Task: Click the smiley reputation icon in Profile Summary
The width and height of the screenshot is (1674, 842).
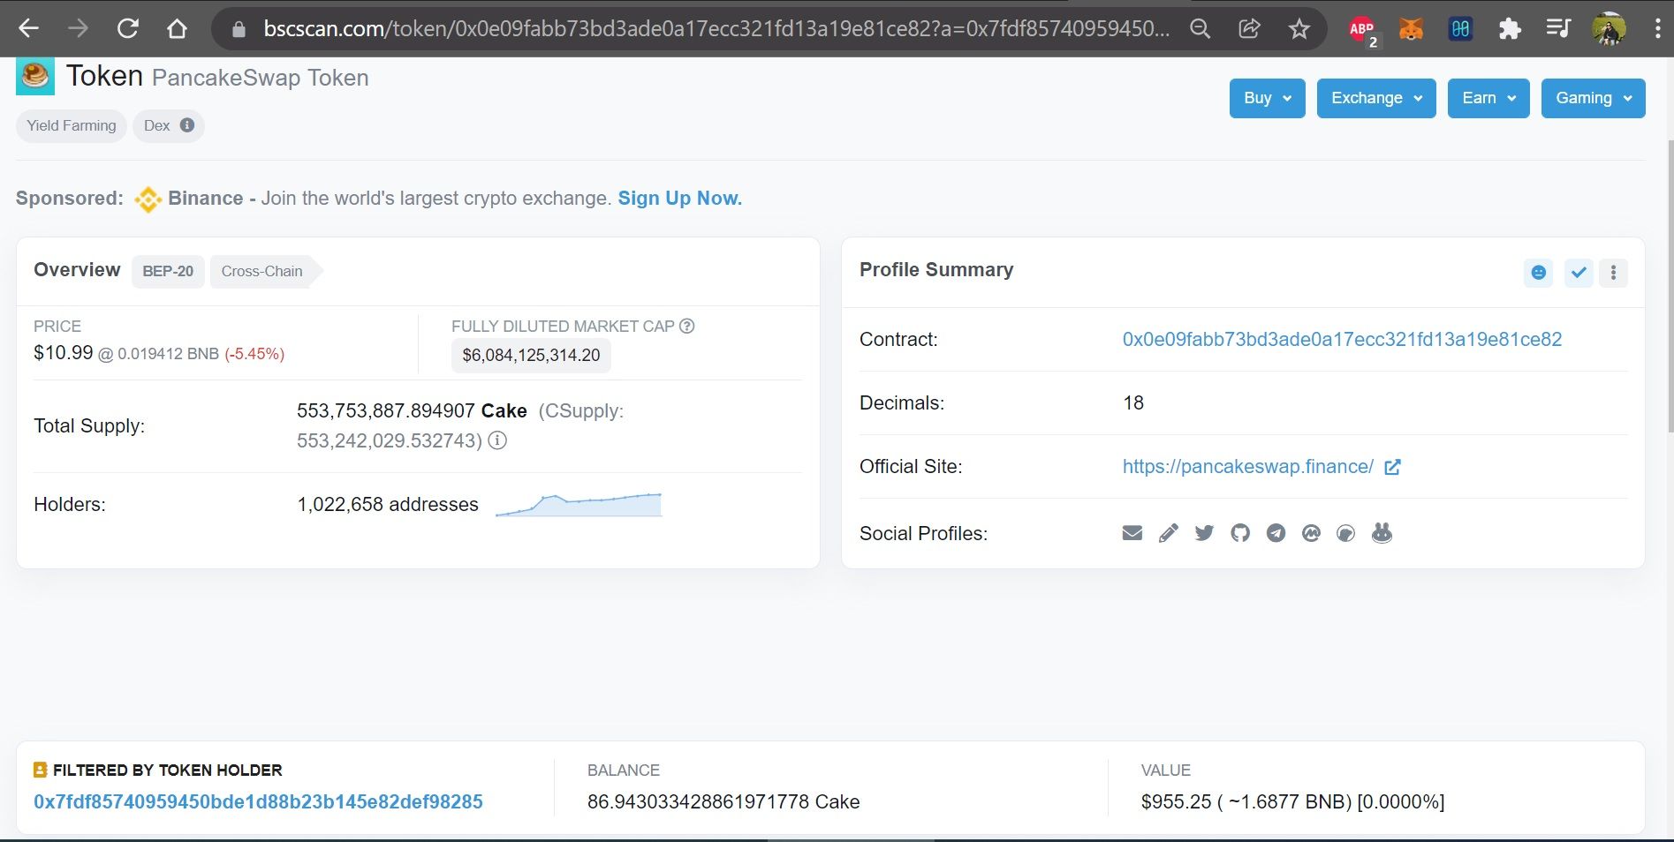Action: click(1538, 273)
